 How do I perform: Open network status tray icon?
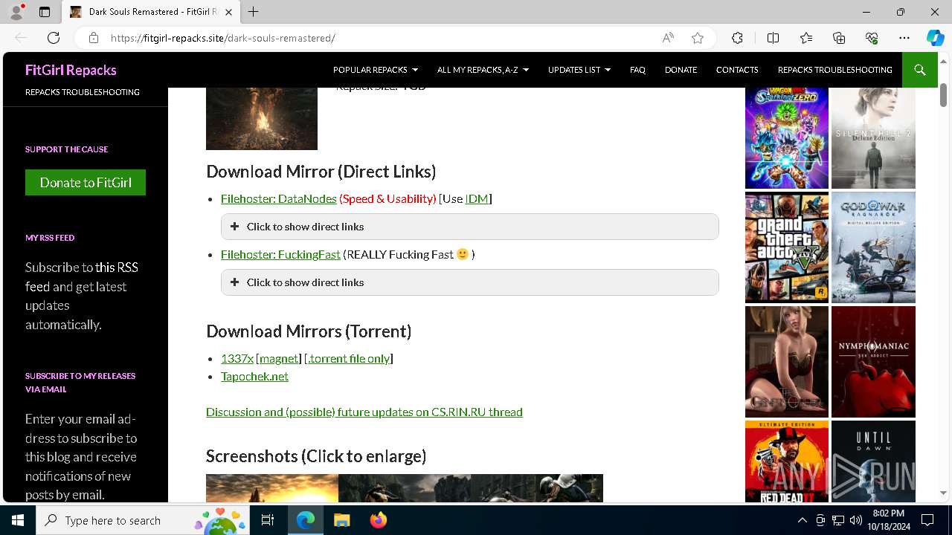[x=837, y=520]
